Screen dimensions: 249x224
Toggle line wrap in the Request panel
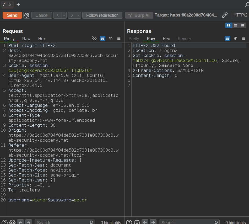click(102, 39)
